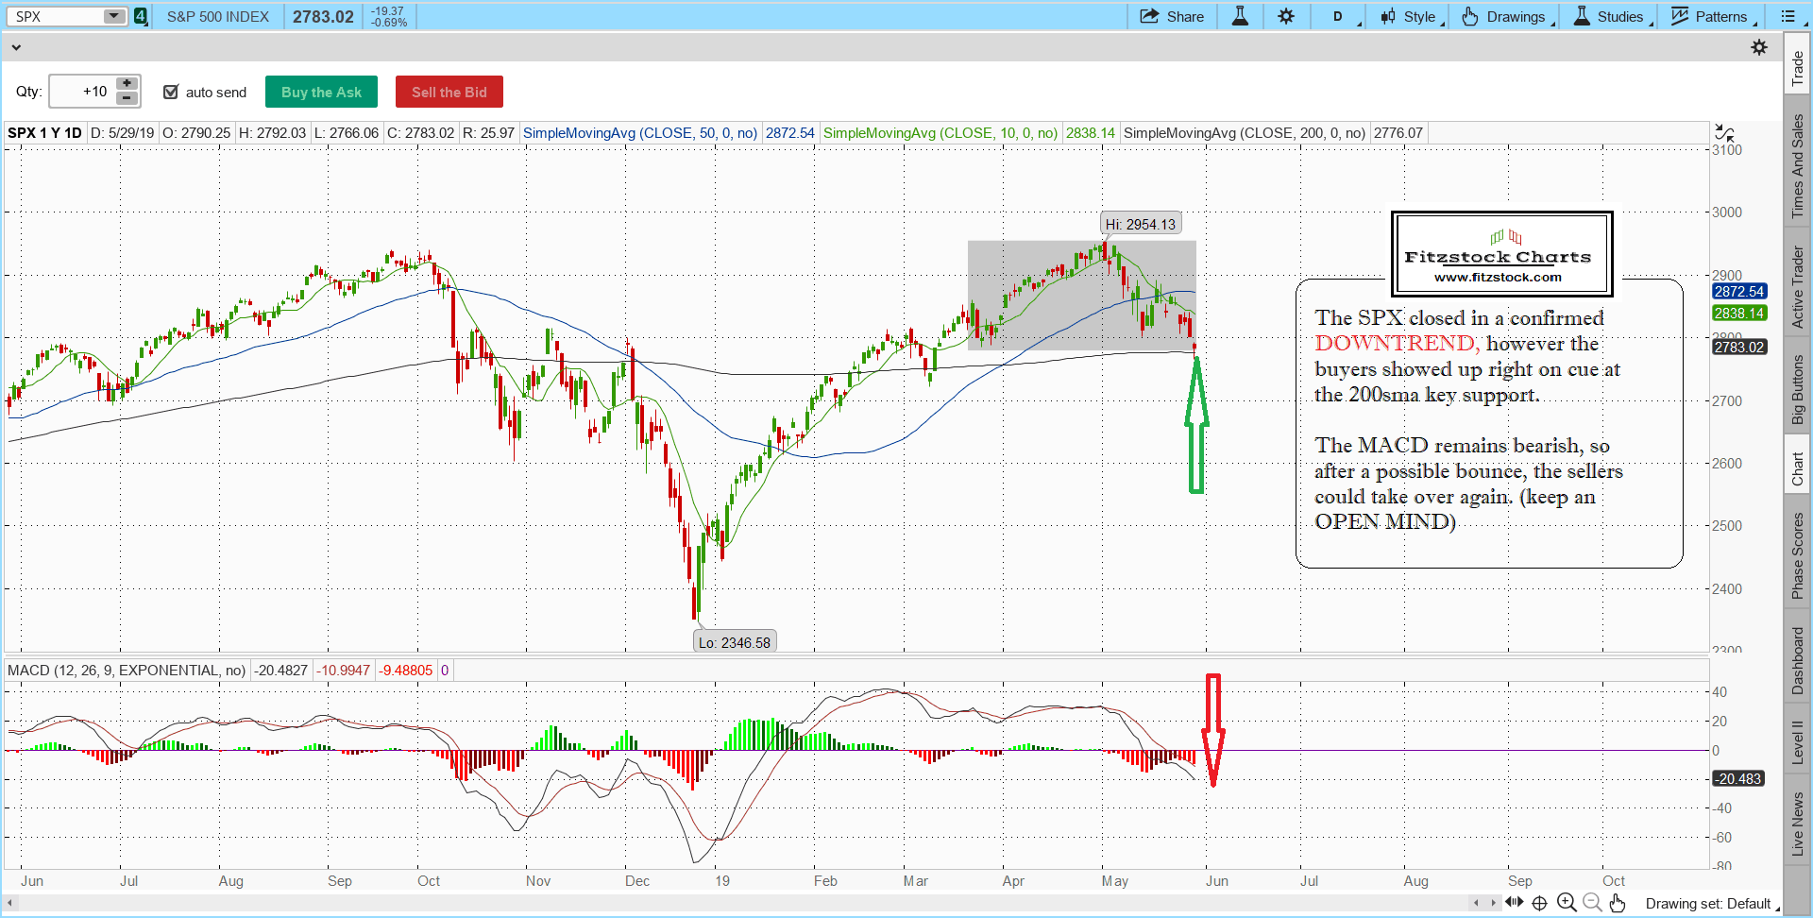
Task: Click the crosshair icon in bottom toolbar
Action: 1539,903
